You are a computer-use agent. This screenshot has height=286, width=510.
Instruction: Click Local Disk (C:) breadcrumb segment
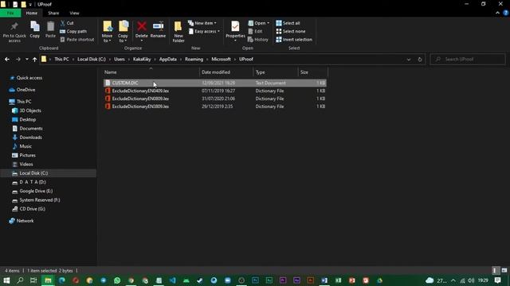(92, 60)
